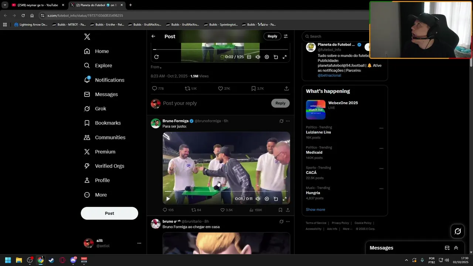The image size is (473, 266).
Task: Open options for CACÁ trend
Action: pos(381,169)
